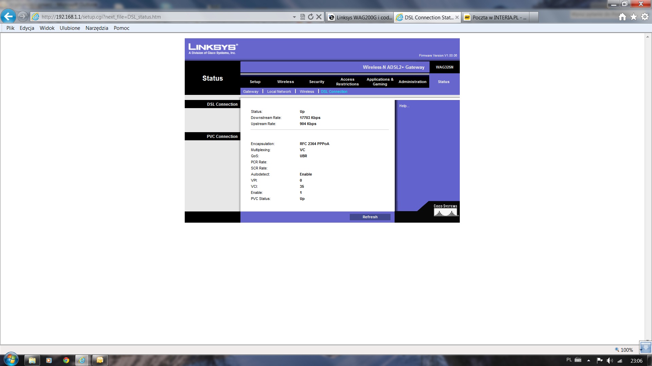652x366 pixels.
Task: Click the Refresh button
Action: click(370, 217)
